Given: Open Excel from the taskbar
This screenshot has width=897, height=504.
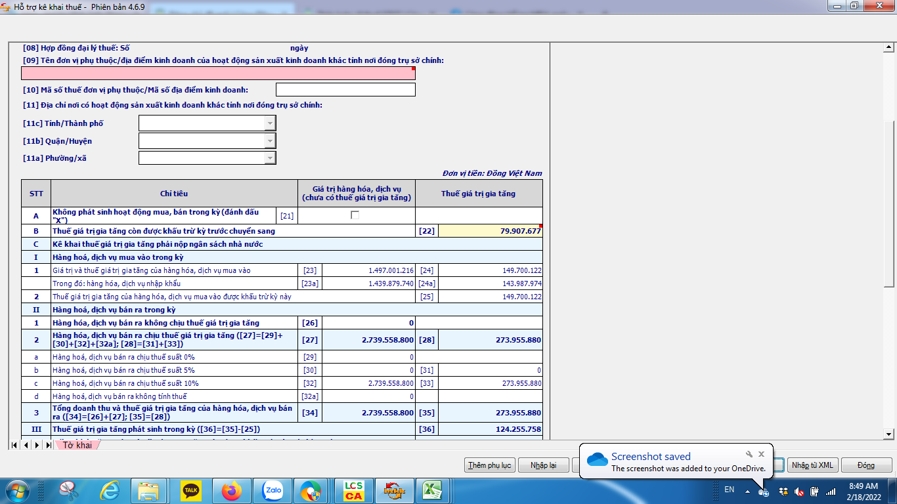Looking at the screenshot, I should (431, 490).
